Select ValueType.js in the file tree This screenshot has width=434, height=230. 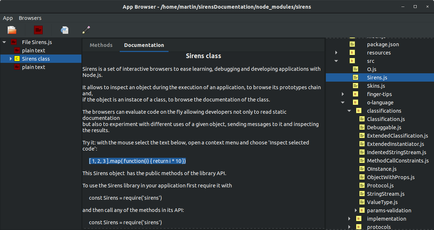pos(382,202)
